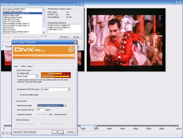Click the Авторы button
This screenshot has width=183, height=138.
[x=76, y=37]
